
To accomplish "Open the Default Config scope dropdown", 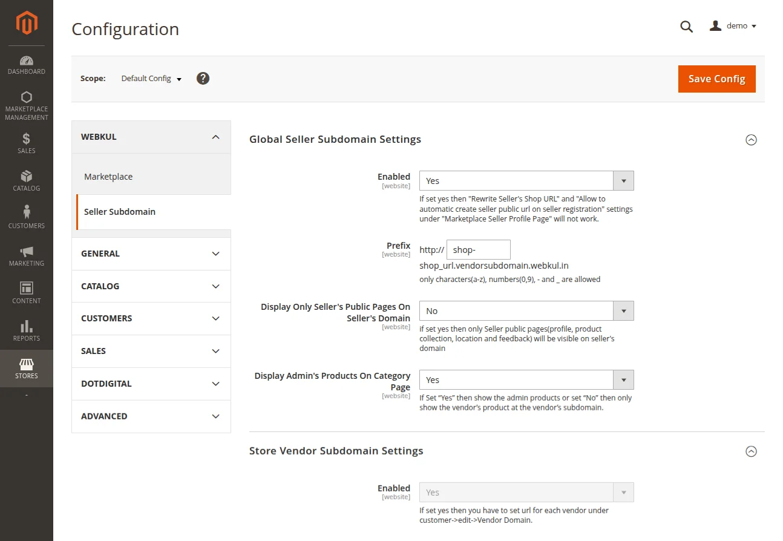I will (x=150, y=78).
